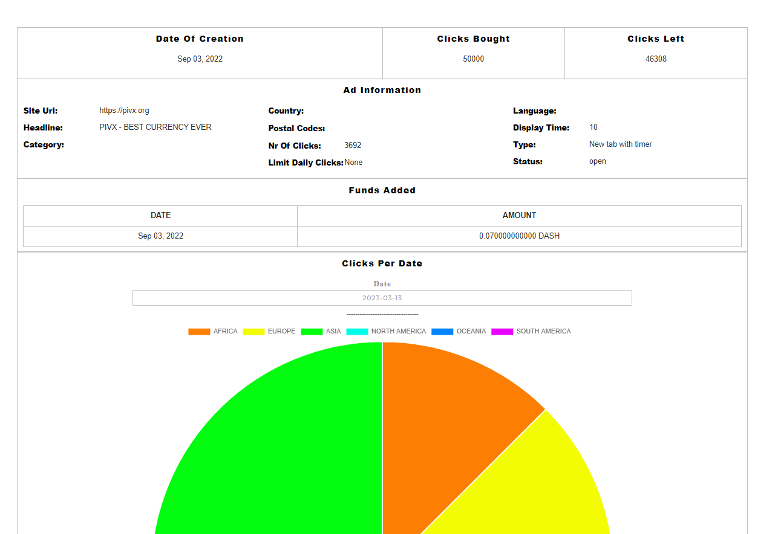Click the Language: label

coord(535,111)
